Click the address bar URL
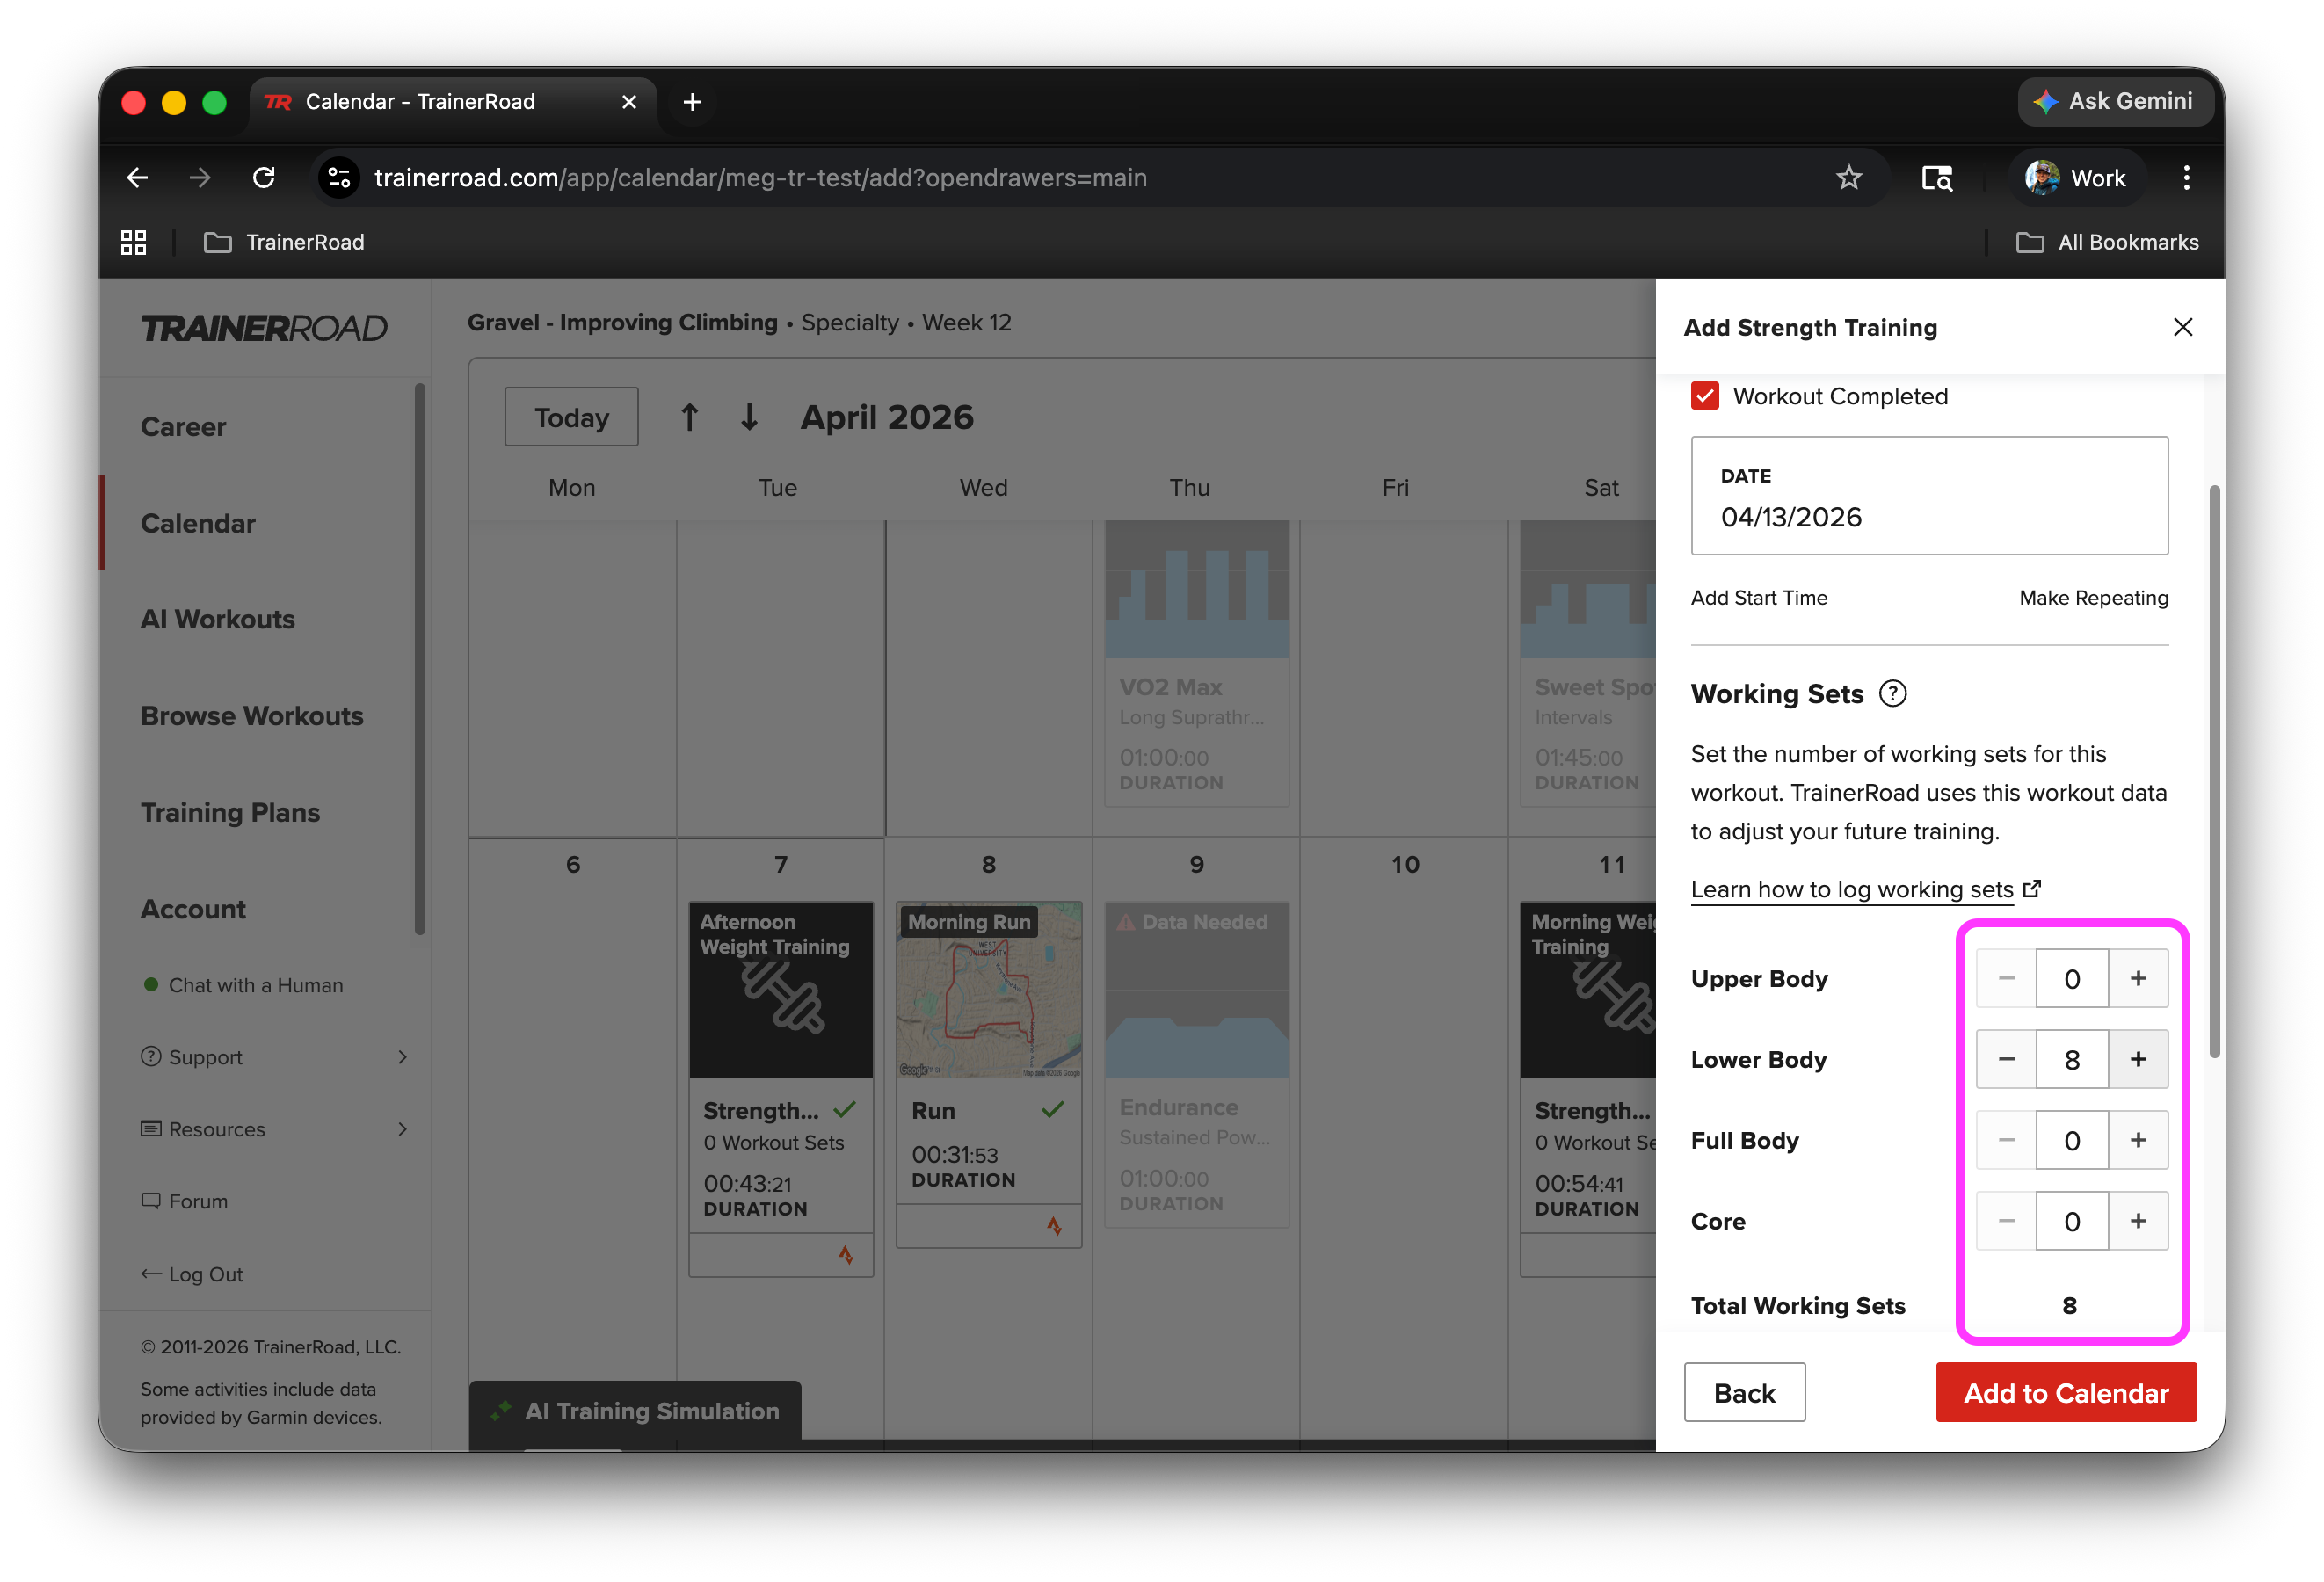The image size is (2324, 1582). pos(760,178)
